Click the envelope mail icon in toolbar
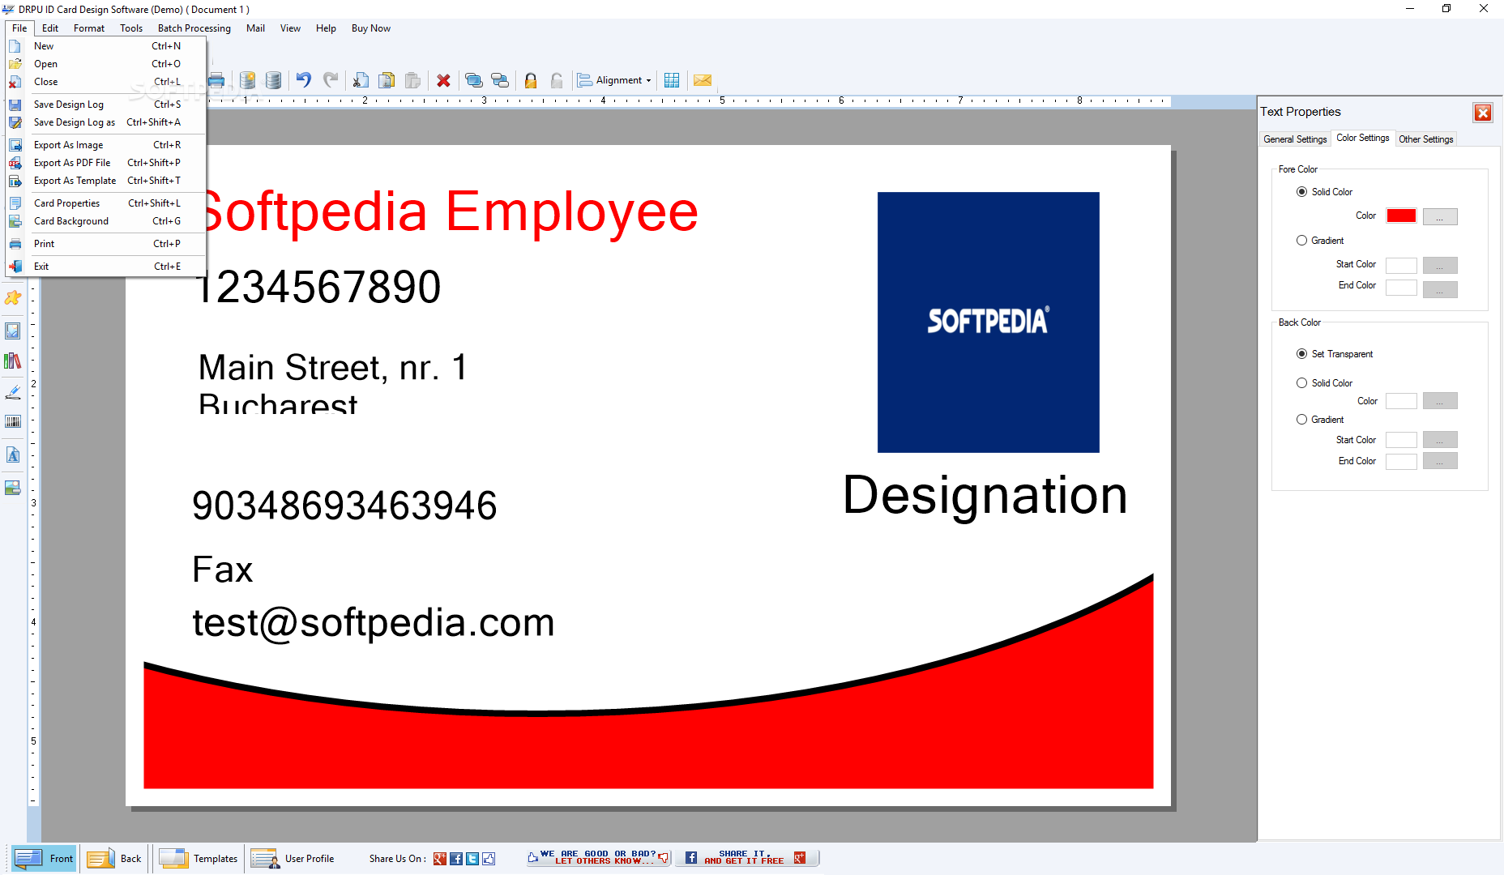The image size is (1504, 875). 703,80
